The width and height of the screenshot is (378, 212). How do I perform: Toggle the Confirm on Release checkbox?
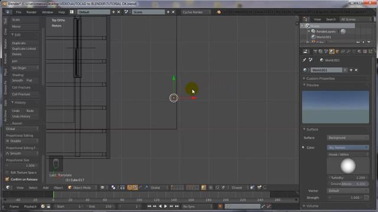(x=7, y=179)
